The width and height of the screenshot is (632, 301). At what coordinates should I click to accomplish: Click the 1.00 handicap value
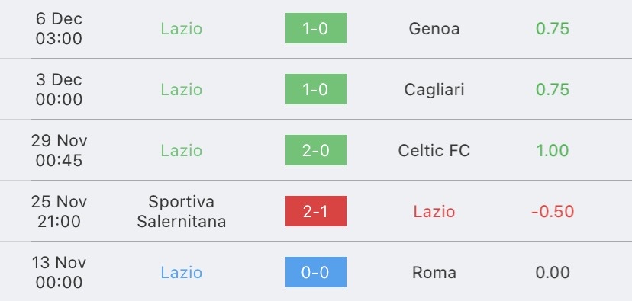[552, 151]
